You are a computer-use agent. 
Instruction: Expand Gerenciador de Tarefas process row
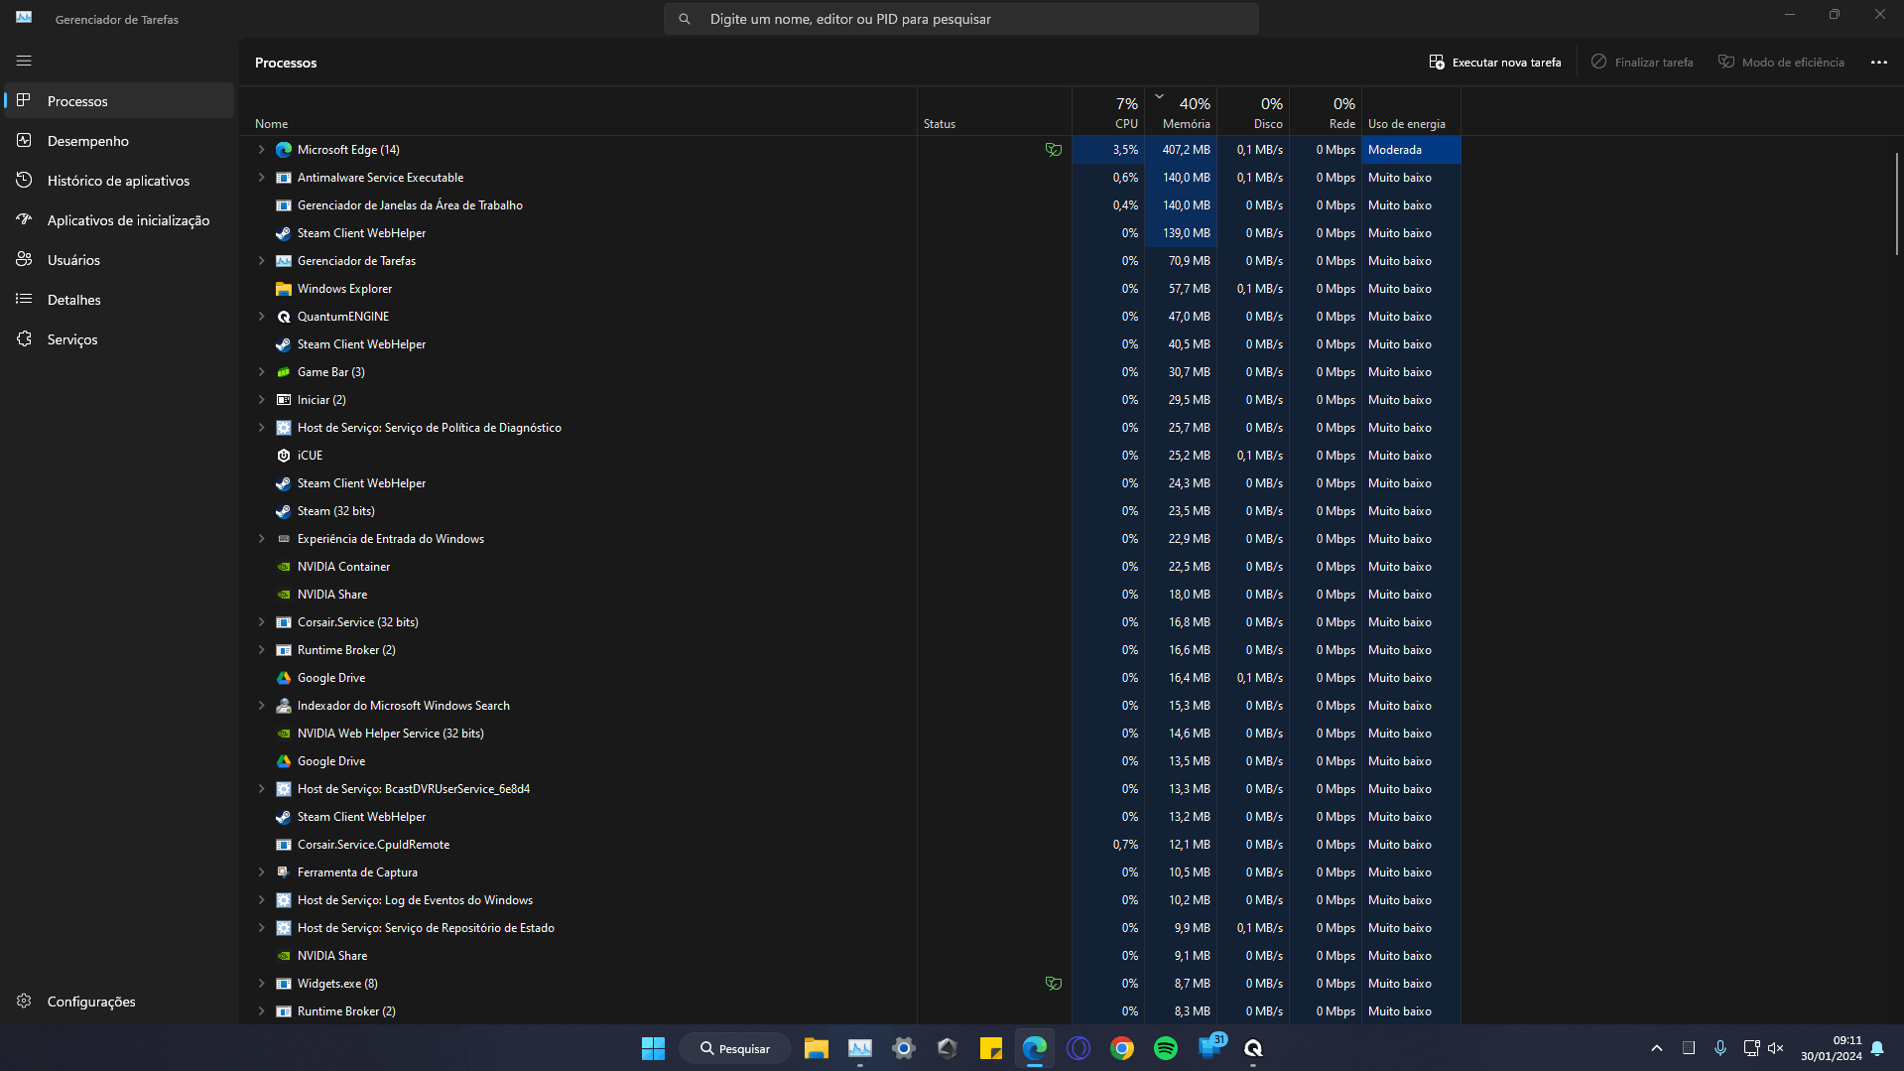pyautogui.click(x=261, y=261)
